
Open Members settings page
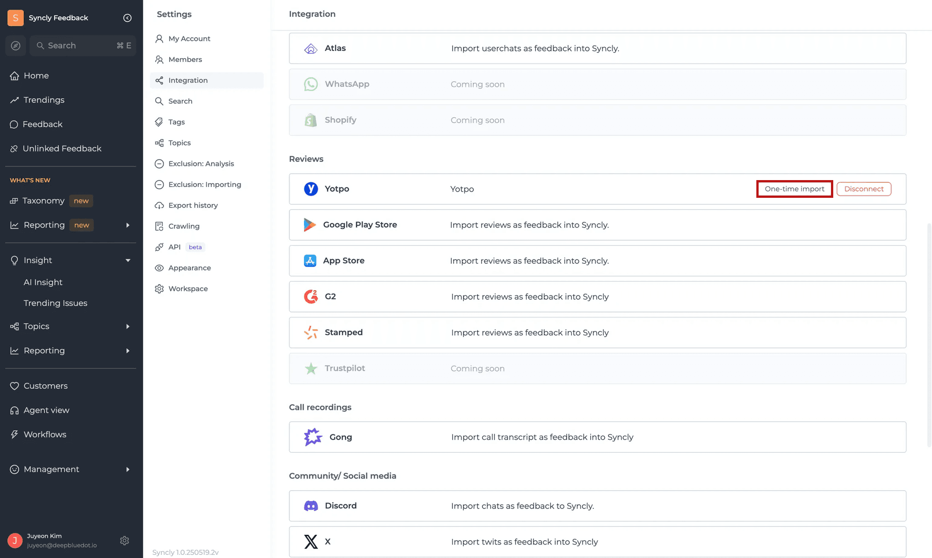click(x=207, y=60)
